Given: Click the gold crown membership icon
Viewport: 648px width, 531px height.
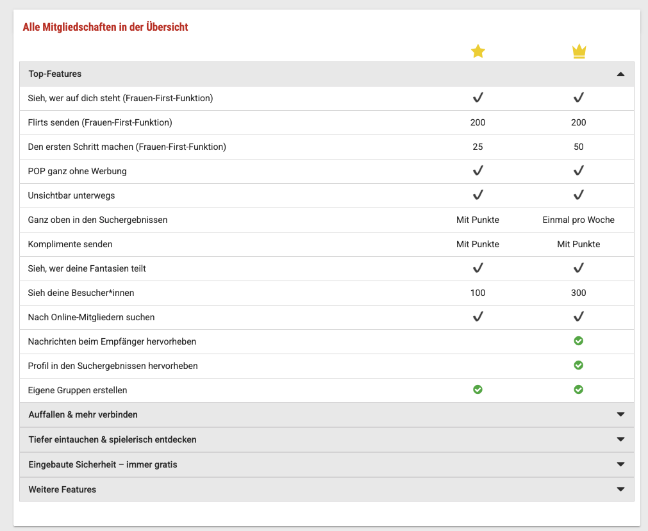Looking at the screenshot, I should pos(579,51).
